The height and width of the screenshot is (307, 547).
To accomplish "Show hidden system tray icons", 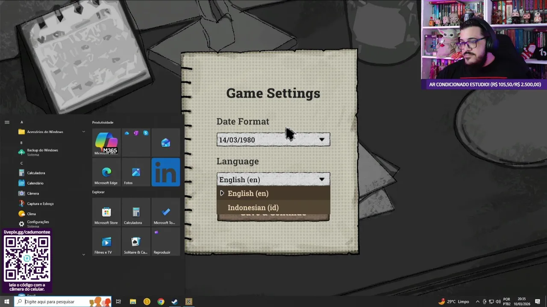I will click(x=478, y=301).
